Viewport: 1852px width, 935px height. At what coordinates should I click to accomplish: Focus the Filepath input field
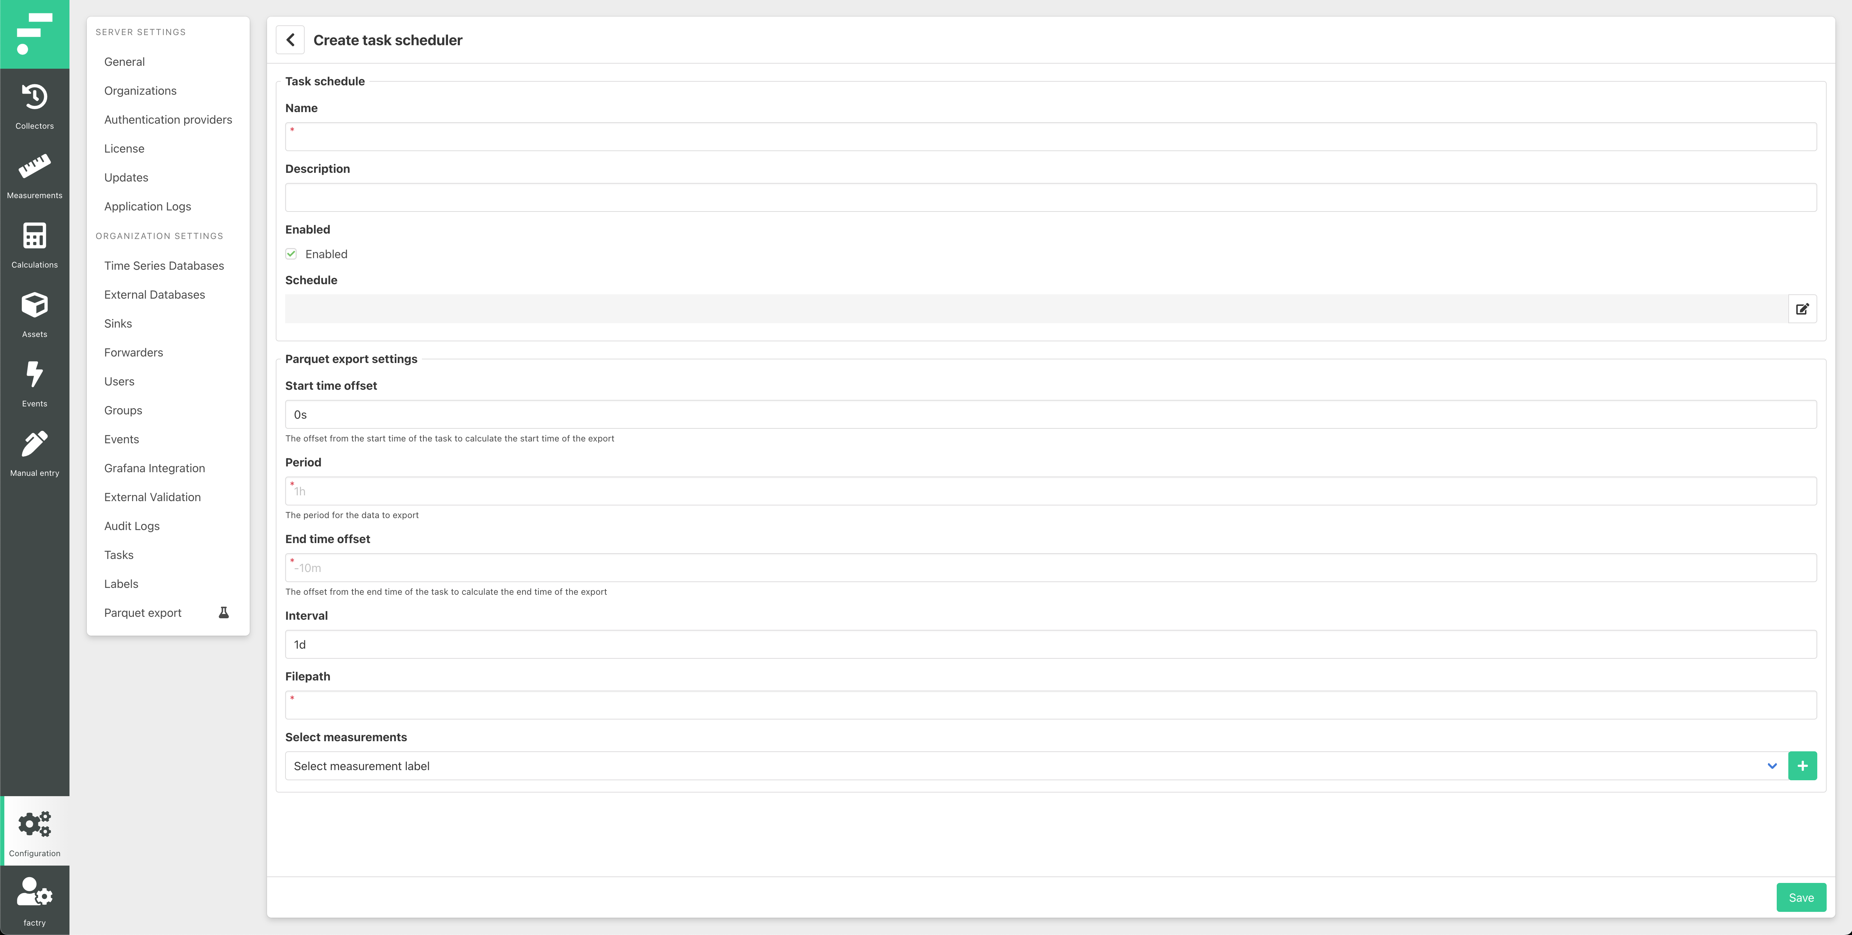[x=1050, y=705]
